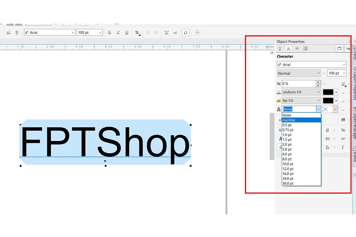356x237 pixels.
Task: Click the long f historical forms icon
Action: 343,147
